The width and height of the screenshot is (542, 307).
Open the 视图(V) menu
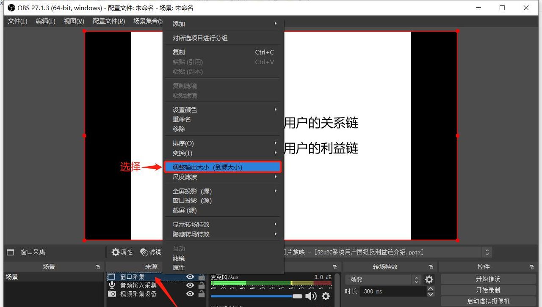pos(74,21)
